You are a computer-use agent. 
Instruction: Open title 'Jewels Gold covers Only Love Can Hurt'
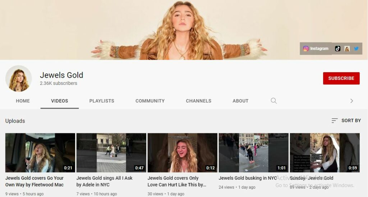pyautogui.click(x=177, y=181)
